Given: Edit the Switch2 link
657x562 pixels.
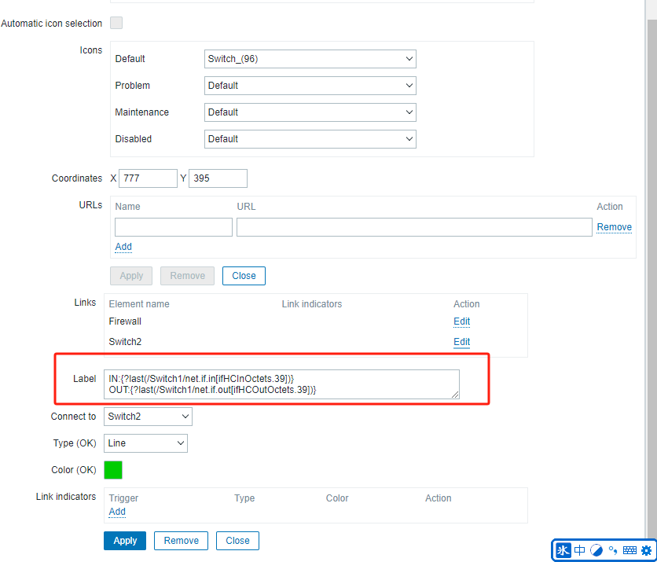Looking at the screenshot, I should point(462,342).
